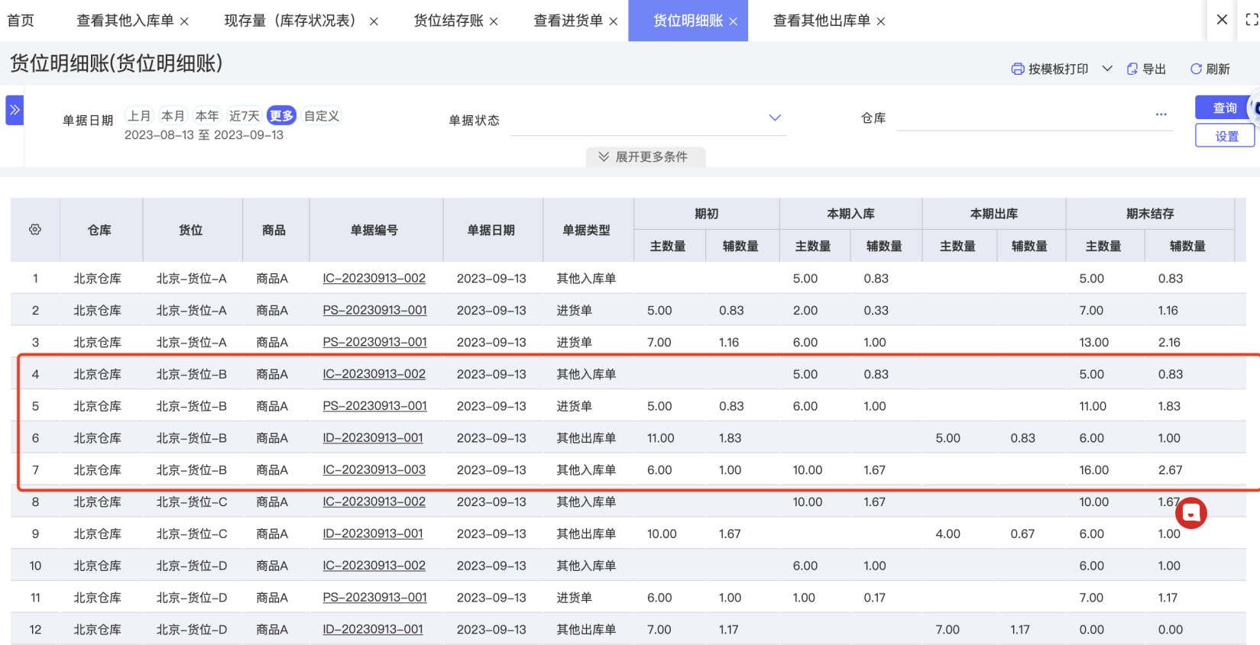Select the 近7天 date filter

click(245, 116)
